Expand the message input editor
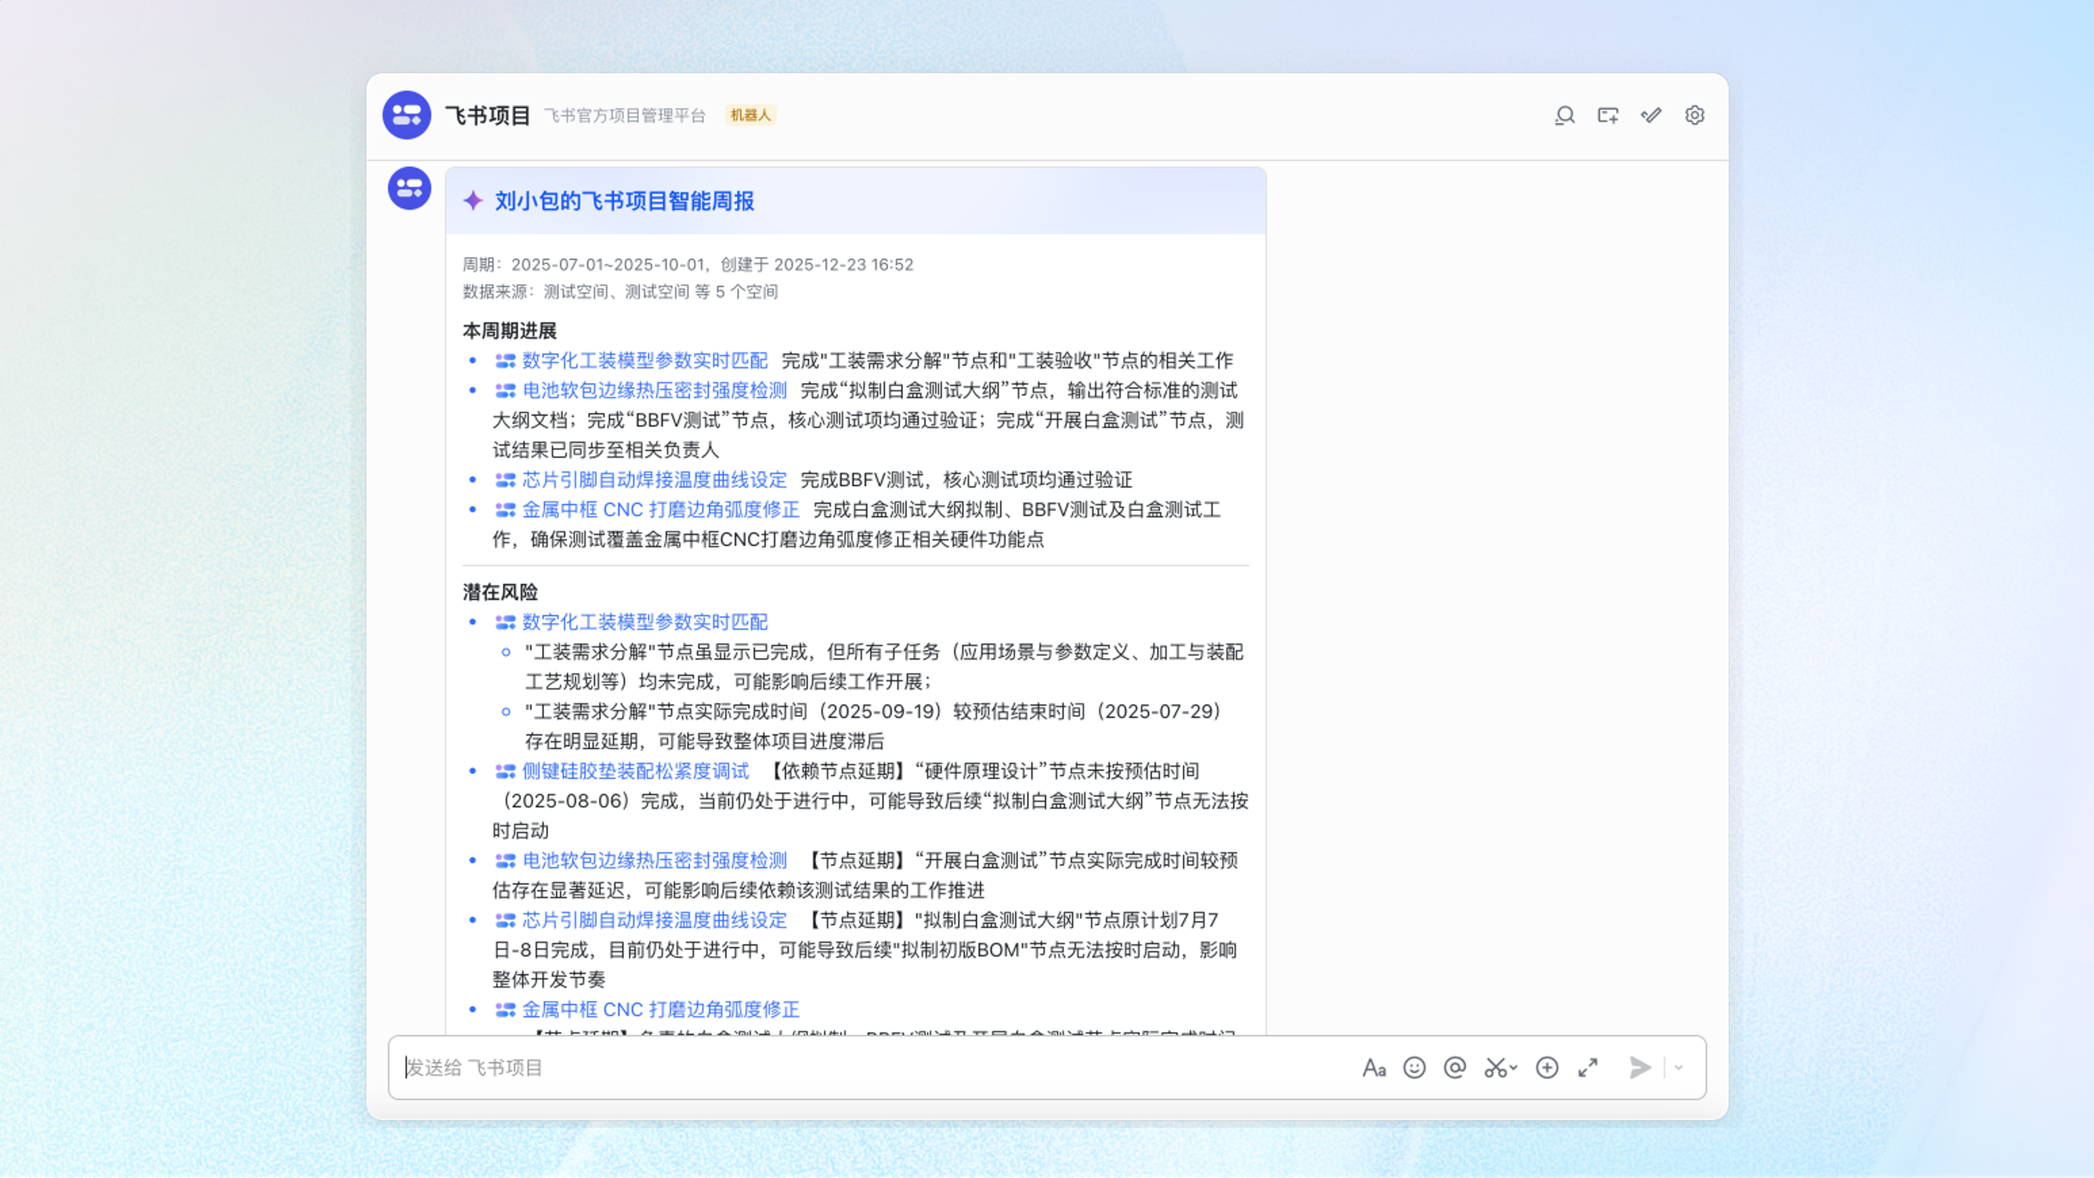The width and height of the screenshot is (2094, 1178). (1587, 1067)
